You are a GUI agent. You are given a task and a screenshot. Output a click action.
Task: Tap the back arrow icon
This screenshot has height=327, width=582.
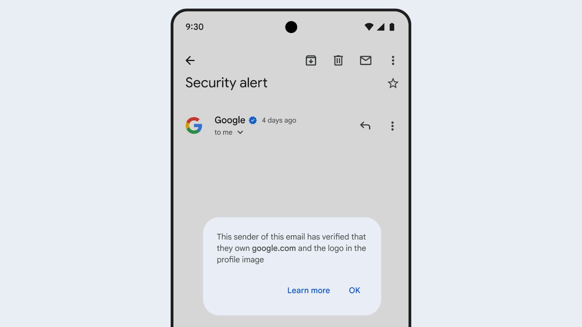tap(190, 60)
